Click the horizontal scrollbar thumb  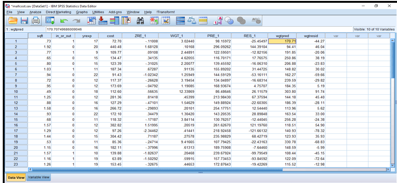tap(157, 169)
